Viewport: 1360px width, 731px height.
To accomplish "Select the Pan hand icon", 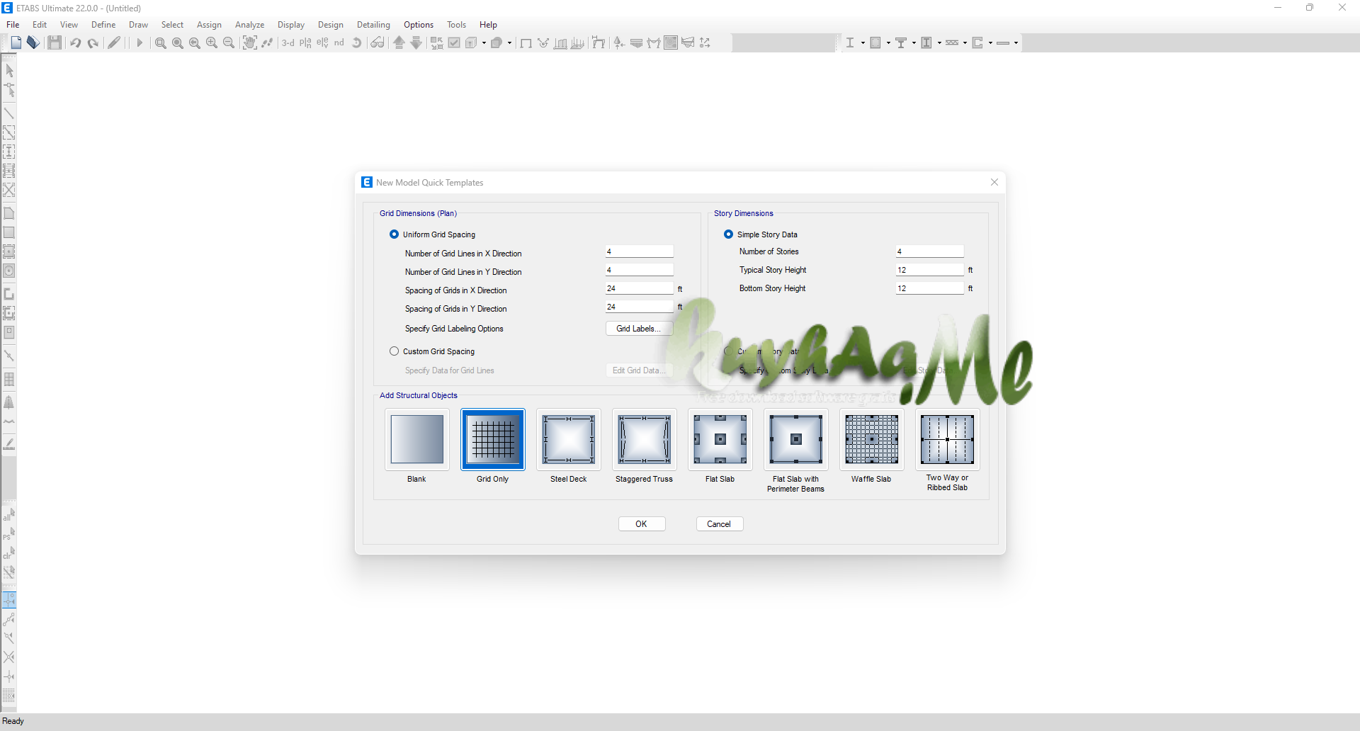I will point(250,42).
